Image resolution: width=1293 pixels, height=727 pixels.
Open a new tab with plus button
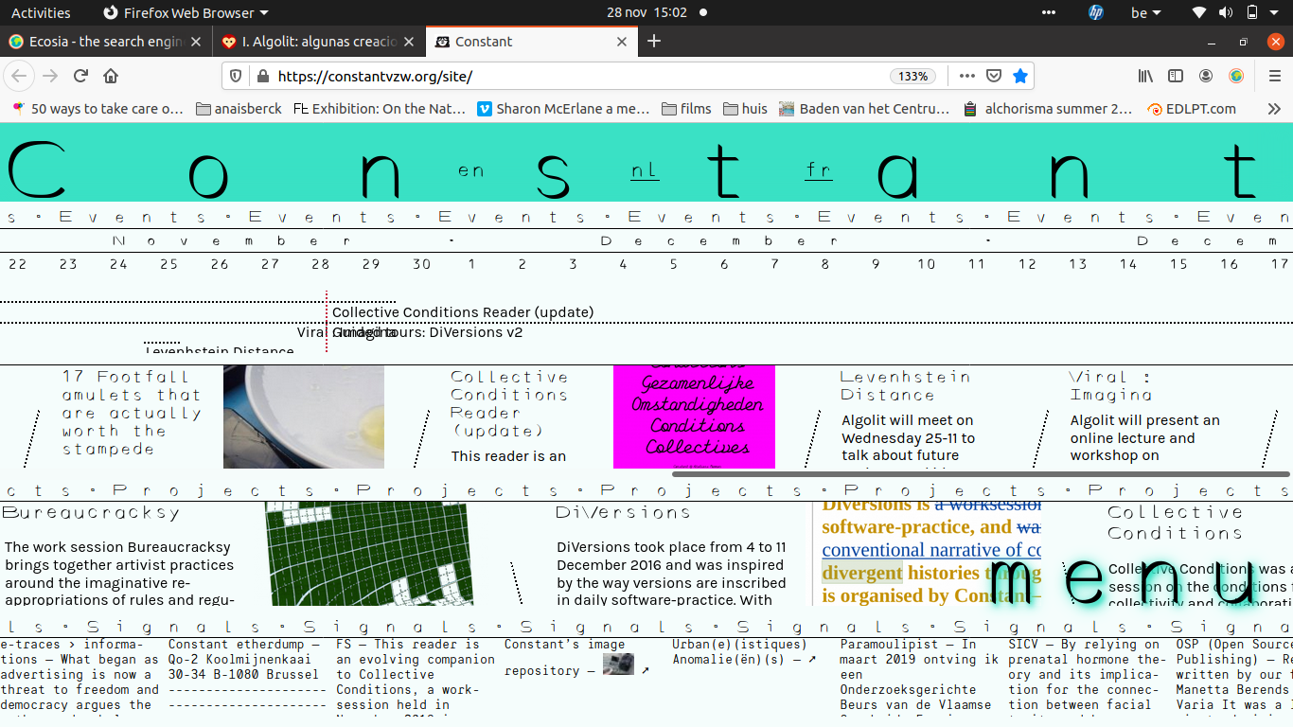point(653,41)
